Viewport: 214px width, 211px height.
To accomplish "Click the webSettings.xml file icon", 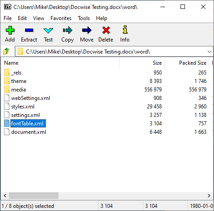I will (7, 98).
